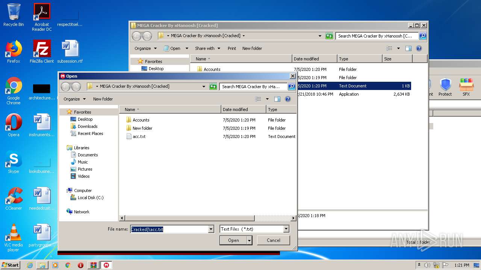Open FileZilla Client desktop shortcut
Screen dimensions: 481x270
42,51
